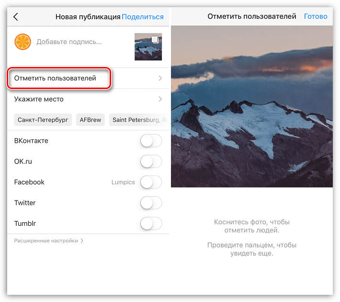This screenshot has width=340, height=302.
Task: Click the Twitter label
Action: (x=25, y=203)
